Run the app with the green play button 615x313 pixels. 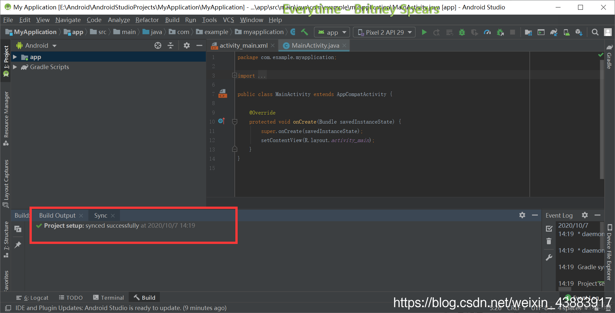(x=424, y=32)
